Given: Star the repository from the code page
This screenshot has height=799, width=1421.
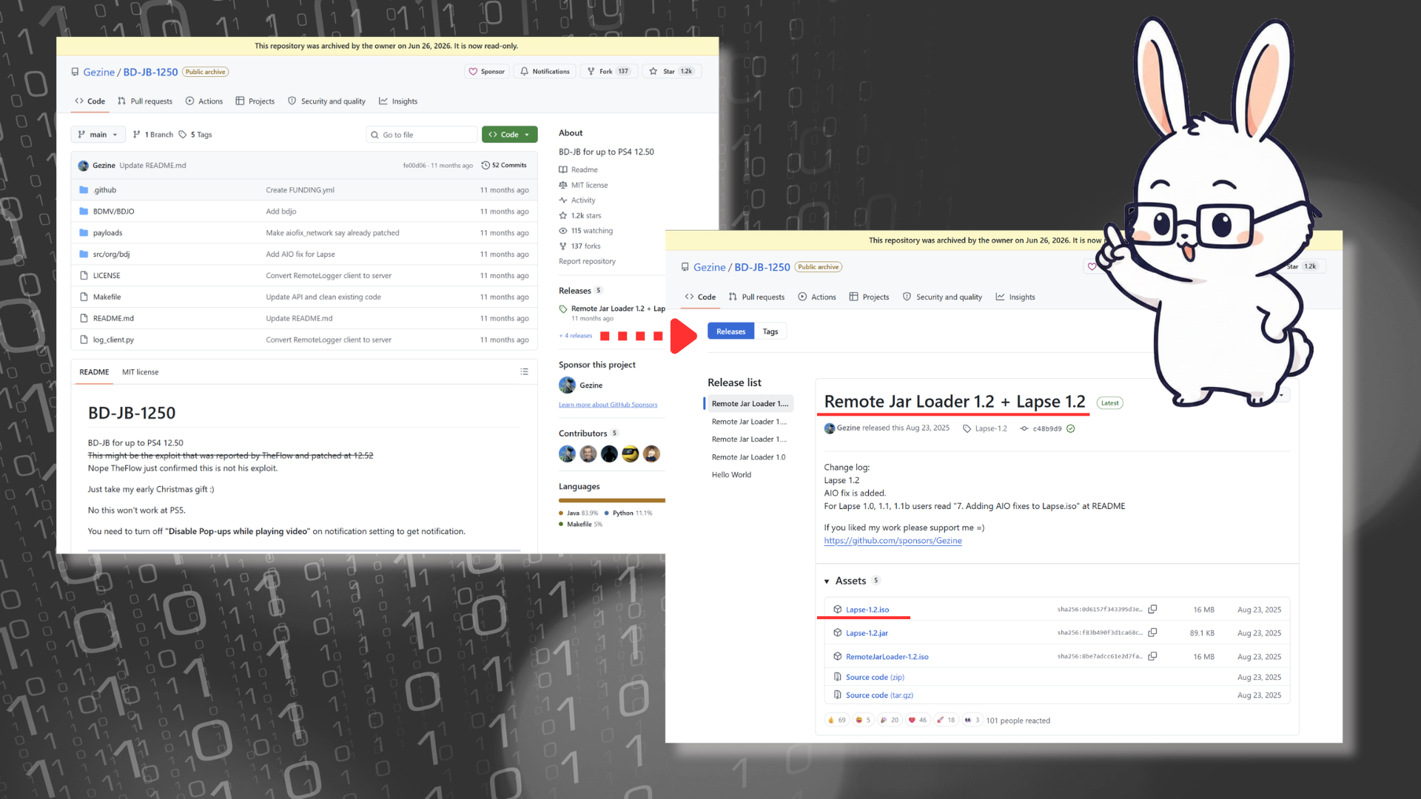Looking at the screenshot, I should click(671, 72).
